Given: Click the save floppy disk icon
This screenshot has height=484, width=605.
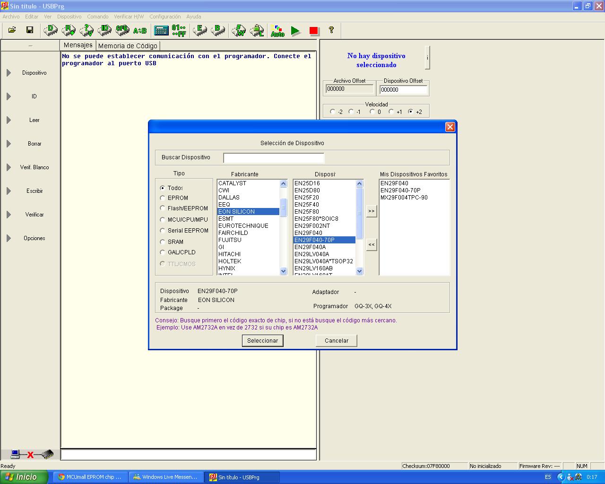Looking at the screenshot, I should click(x=30, y=30).
